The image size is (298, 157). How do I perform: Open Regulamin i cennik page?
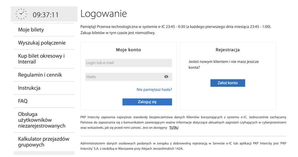pyautogui.click(x=40, y=75)
